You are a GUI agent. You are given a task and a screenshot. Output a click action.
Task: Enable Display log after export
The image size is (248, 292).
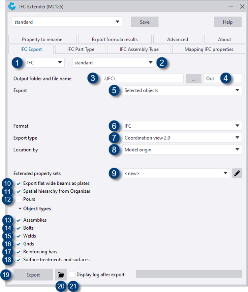click(72, 275)
